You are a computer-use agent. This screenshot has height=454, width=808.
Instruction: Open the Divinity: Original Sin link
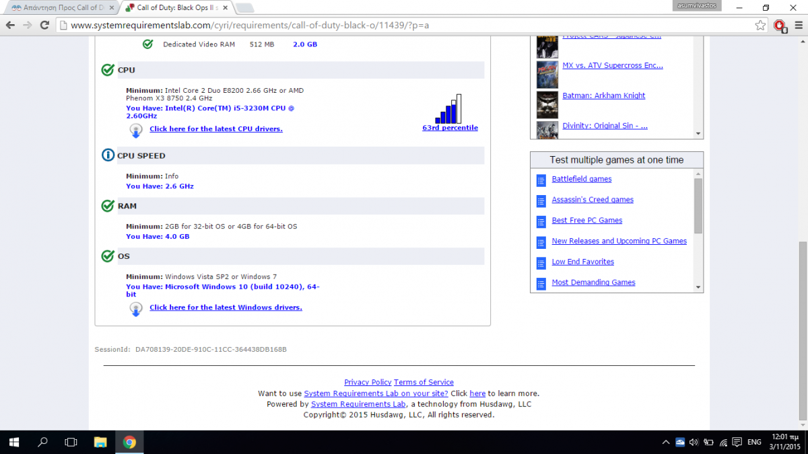pos(605,126)
